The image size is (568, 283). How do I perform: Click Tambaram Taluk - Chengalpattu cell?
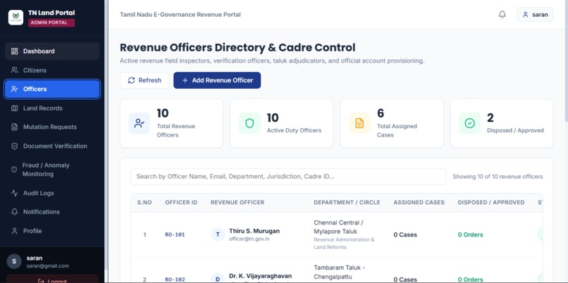pyautogui.click(x=339, y=272)
